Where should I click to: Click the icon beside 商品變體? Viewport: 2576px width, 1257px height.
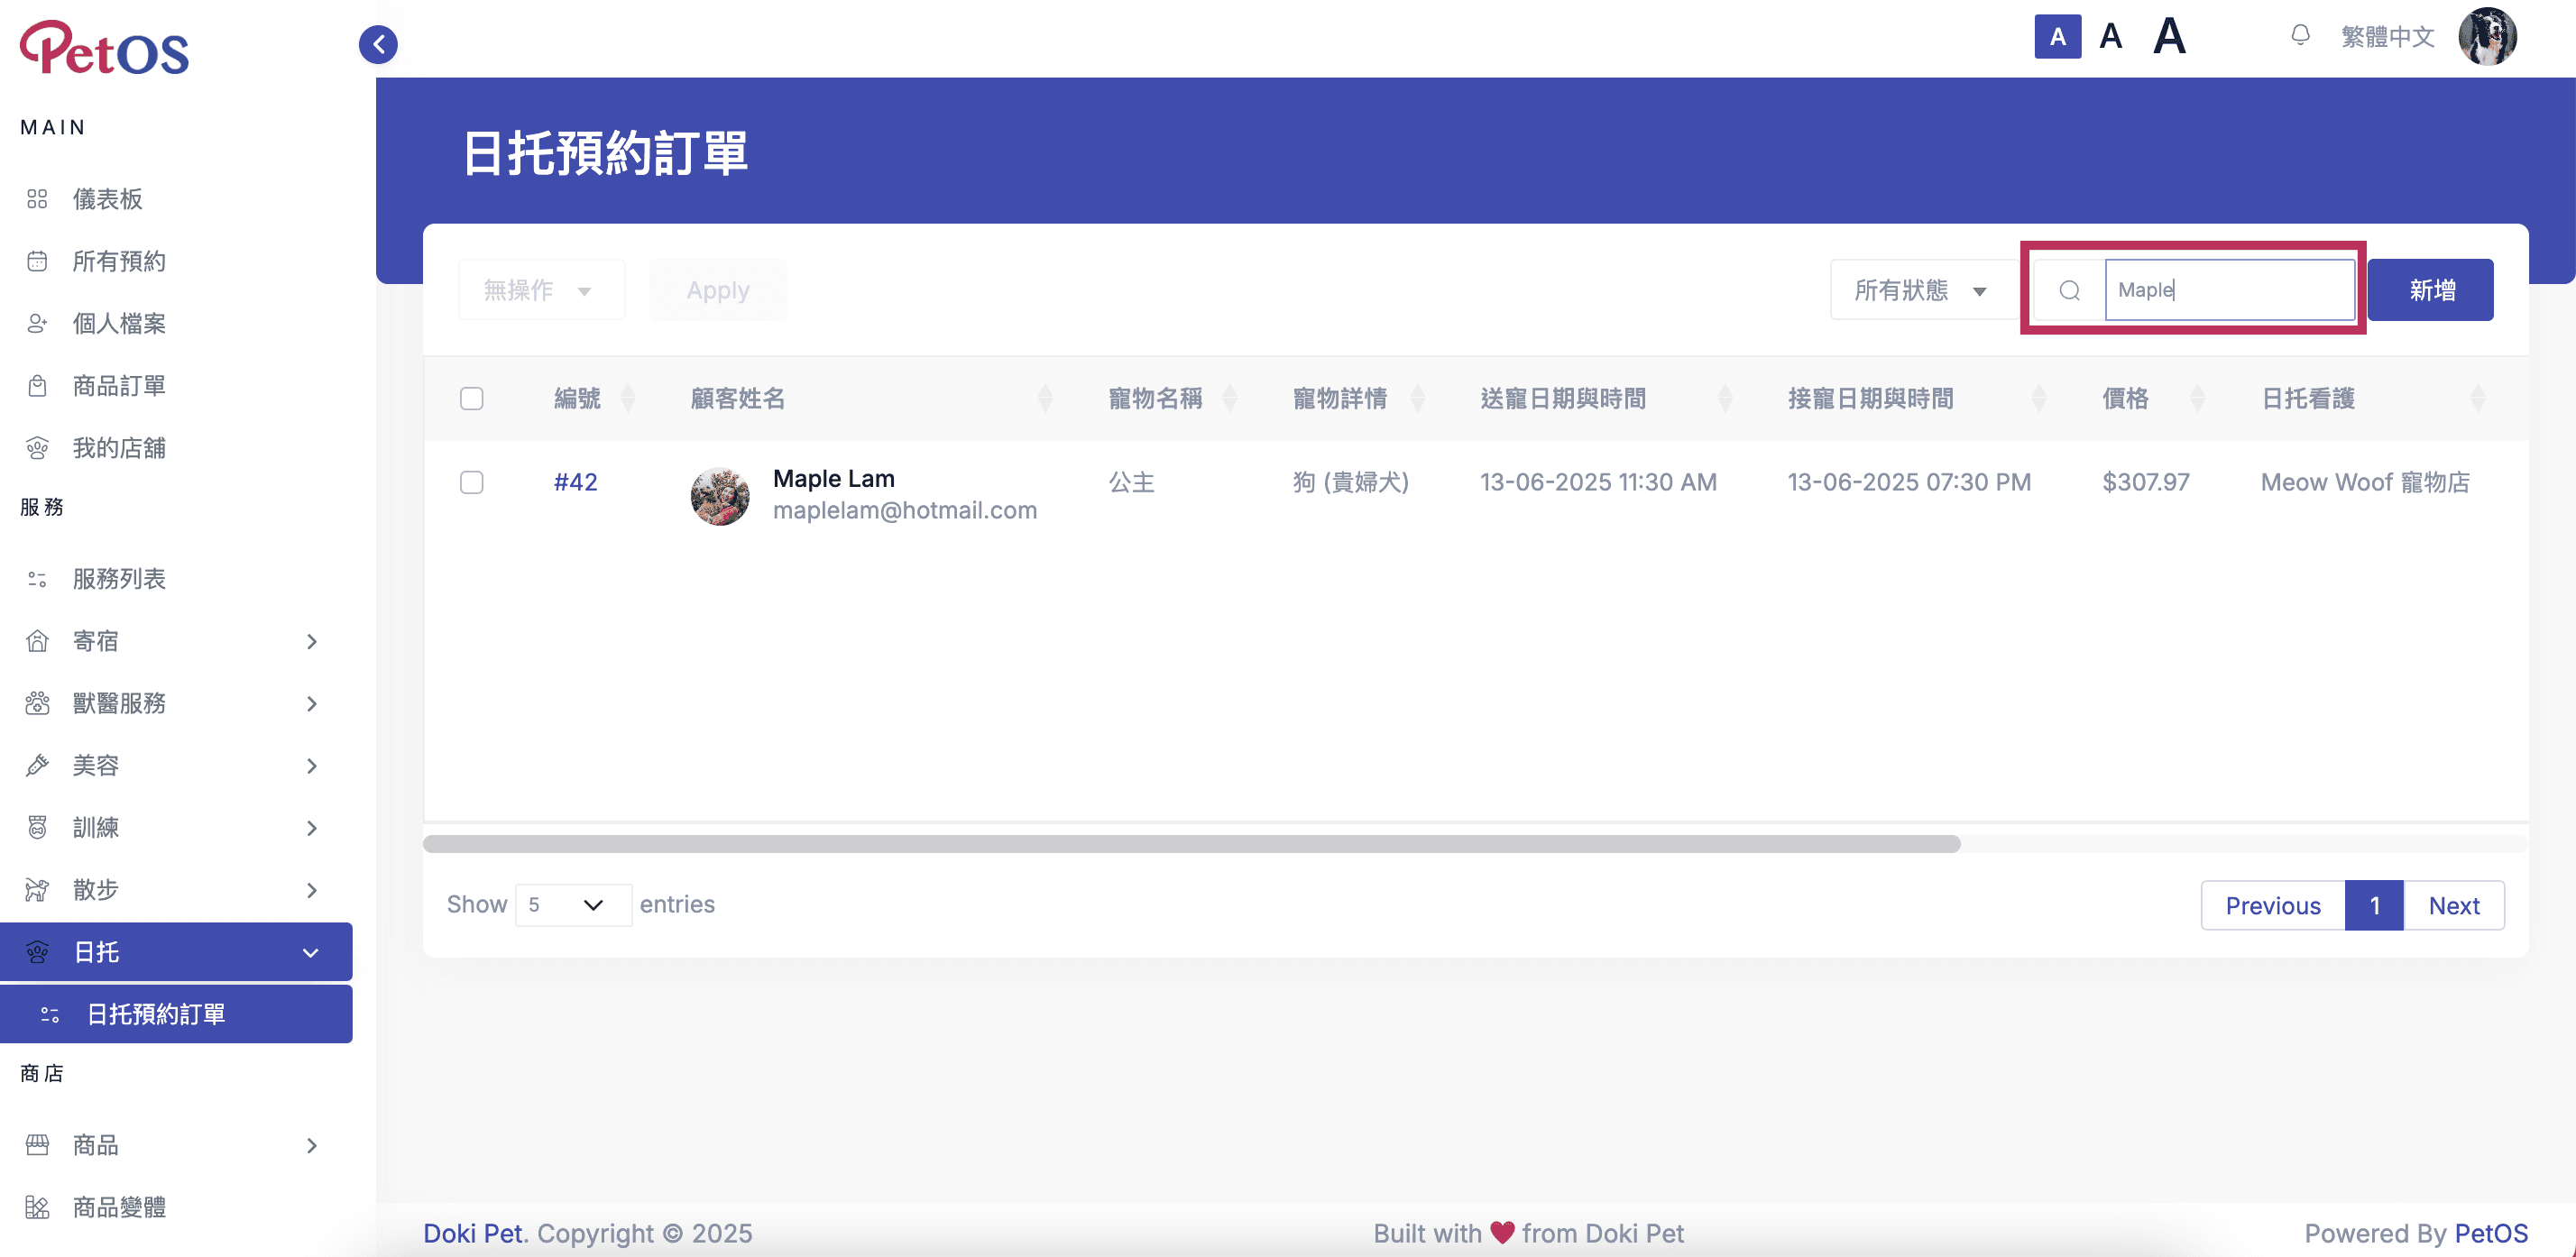pyautogui.click(x=37, y=1207)
